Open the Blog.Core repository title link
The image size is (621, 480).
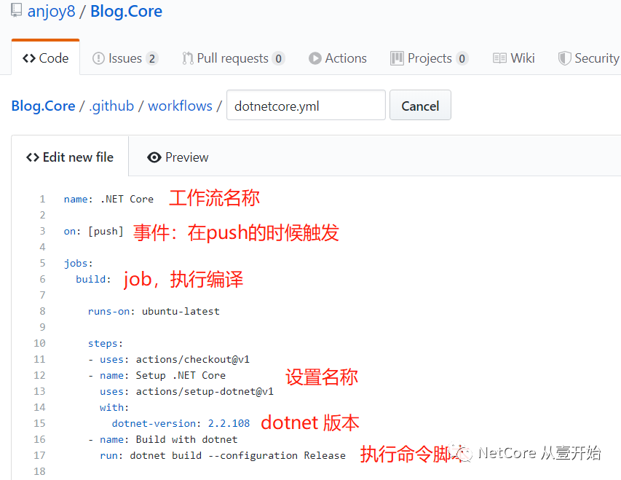(x=127, y=11)
